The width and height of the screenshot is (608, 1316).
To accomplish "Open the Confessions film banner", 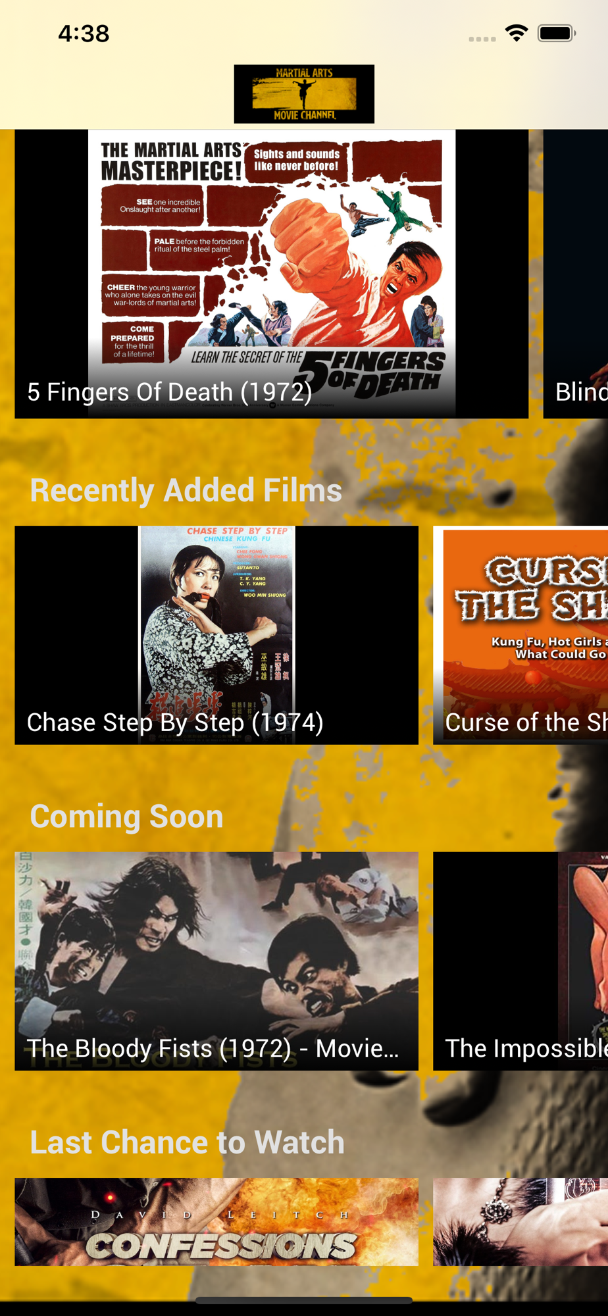I will [216, 1222].
